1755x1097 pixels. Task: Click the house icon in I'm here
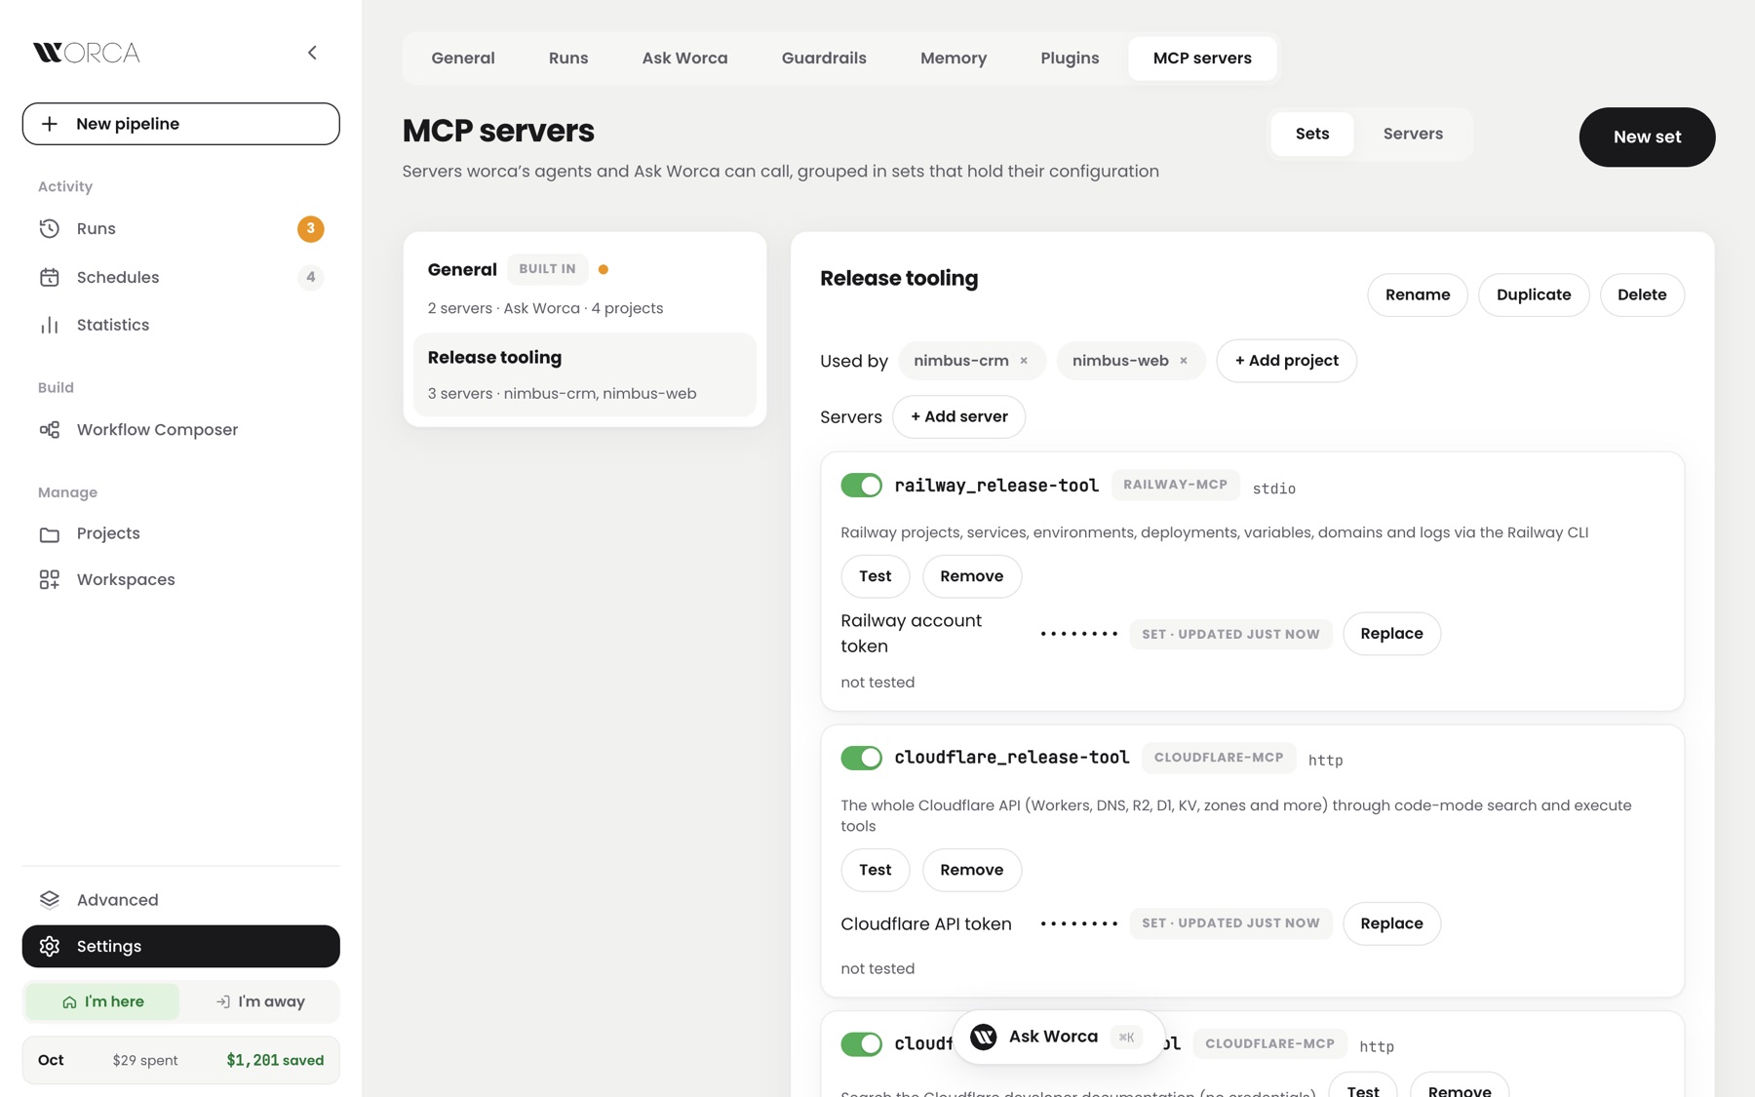pyautogui.click(x=69, y=1002)
